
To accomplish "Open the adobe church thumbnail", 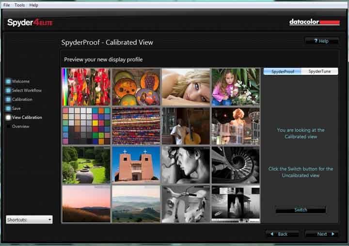I will pyautogui.click(x=136, y=165).
